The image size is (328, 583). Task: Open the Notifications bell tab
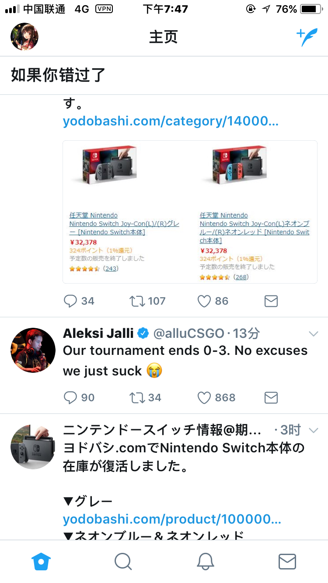[x=205, y=561]
